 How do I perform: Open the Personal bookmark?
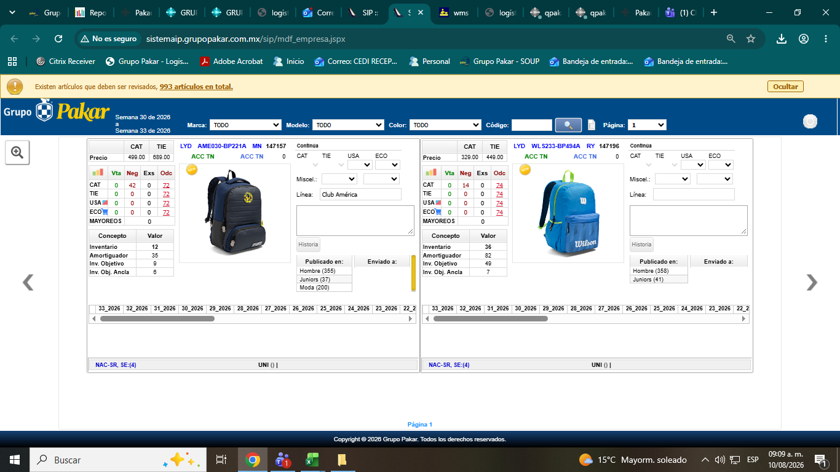point(429,61)
